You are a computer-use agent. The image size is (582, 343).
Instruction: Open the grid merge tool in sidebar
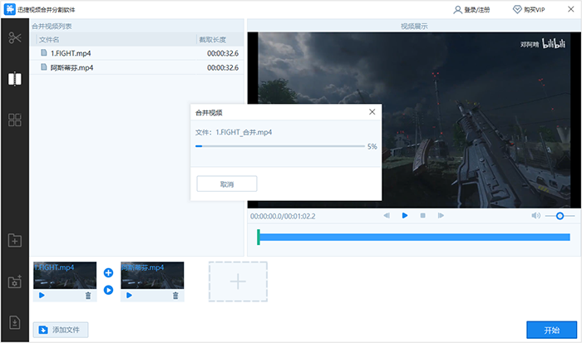pyautogui.click(x=15, y=120)
